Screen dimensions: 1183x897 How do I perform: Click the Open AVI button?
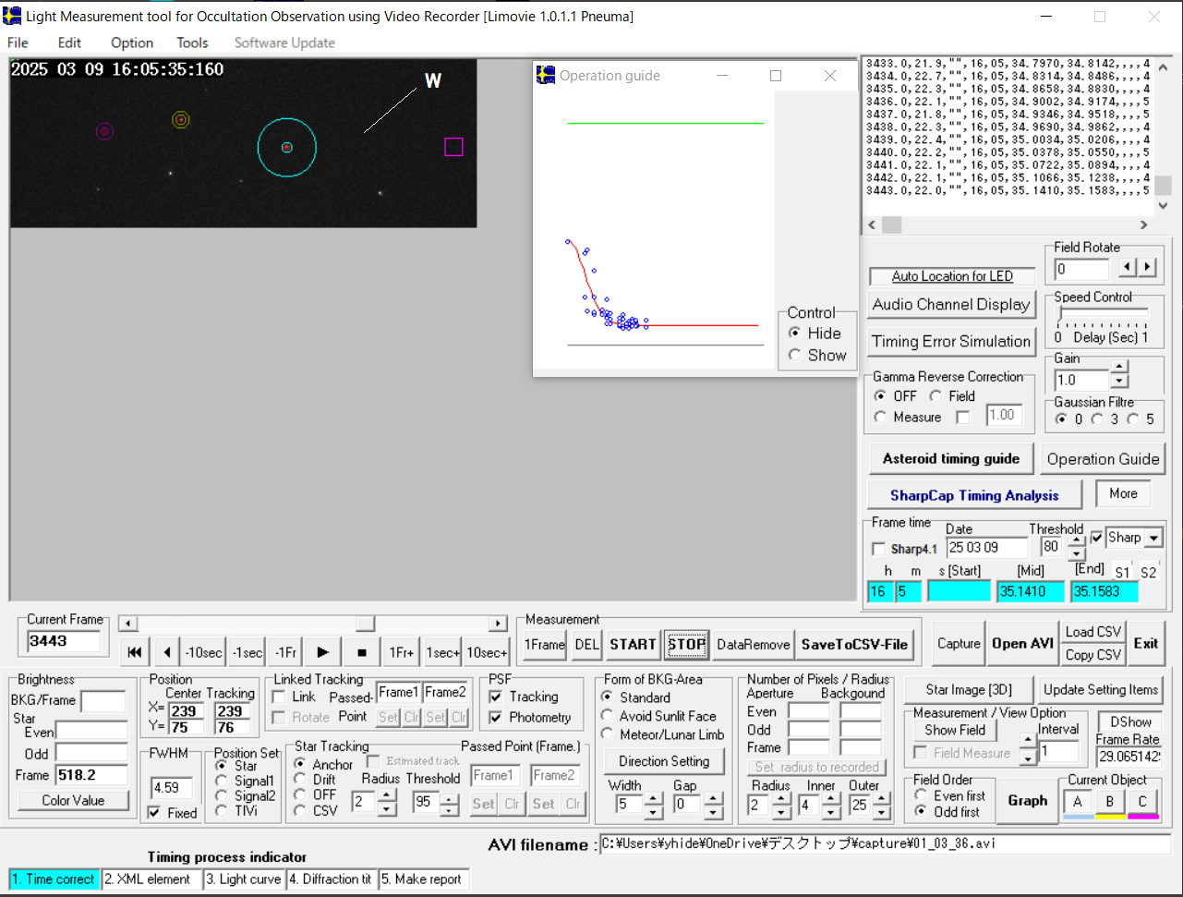pos(1022,644)
